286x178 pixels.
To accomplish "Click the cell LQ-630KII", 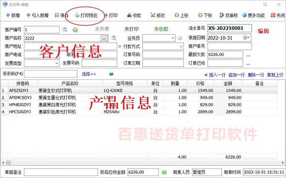I will 125,90.
